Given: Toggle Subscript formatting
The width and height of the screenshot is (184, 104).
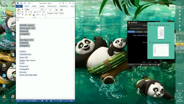Looking at the screenshot, I should tap(38, 12).
